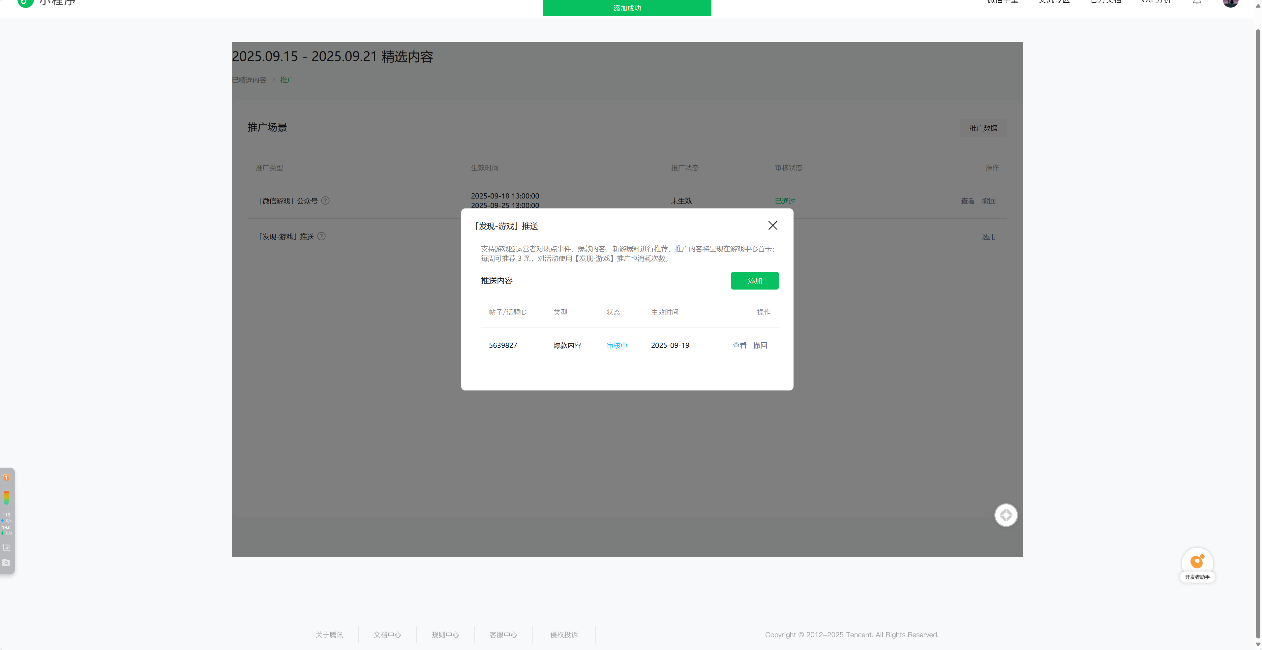Click the orange badge icon in side widget
Screen dimensions: 1262x650
6,478
